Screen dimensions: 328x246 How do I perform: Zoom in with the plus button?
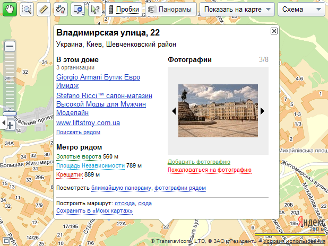coord(10,126)
